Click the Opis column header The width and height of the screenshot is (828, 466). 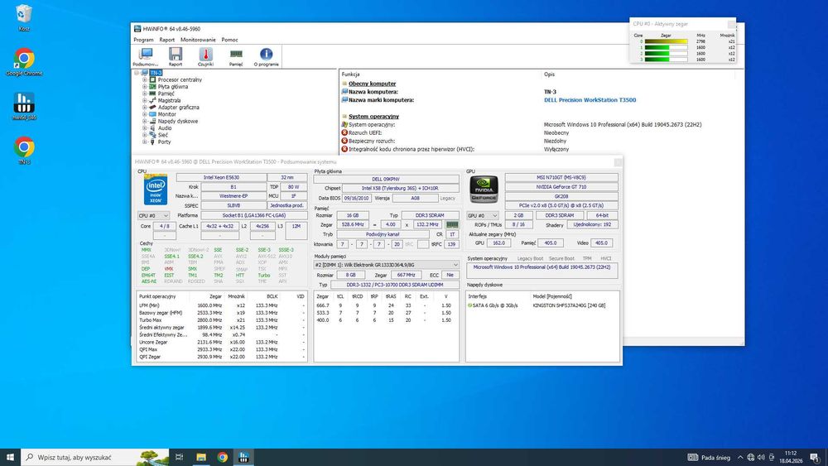tap(549, 74)
